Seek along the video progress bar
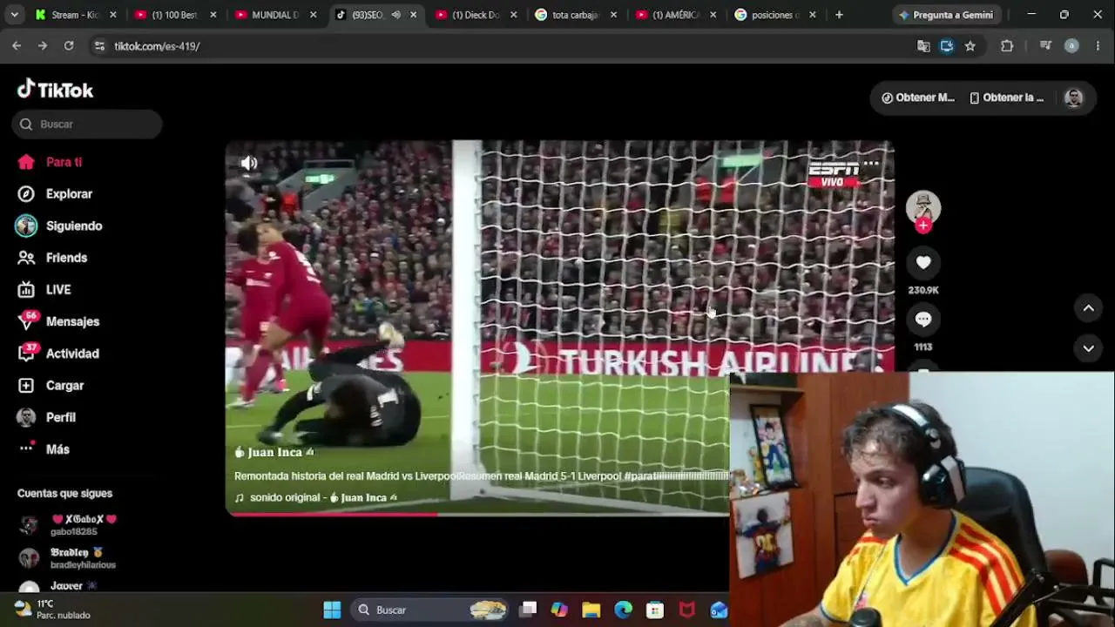 (477, 514)
